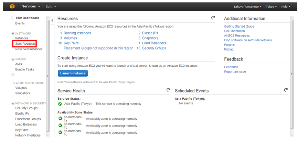Open AMIs in the sidebar

click(19, 64)
